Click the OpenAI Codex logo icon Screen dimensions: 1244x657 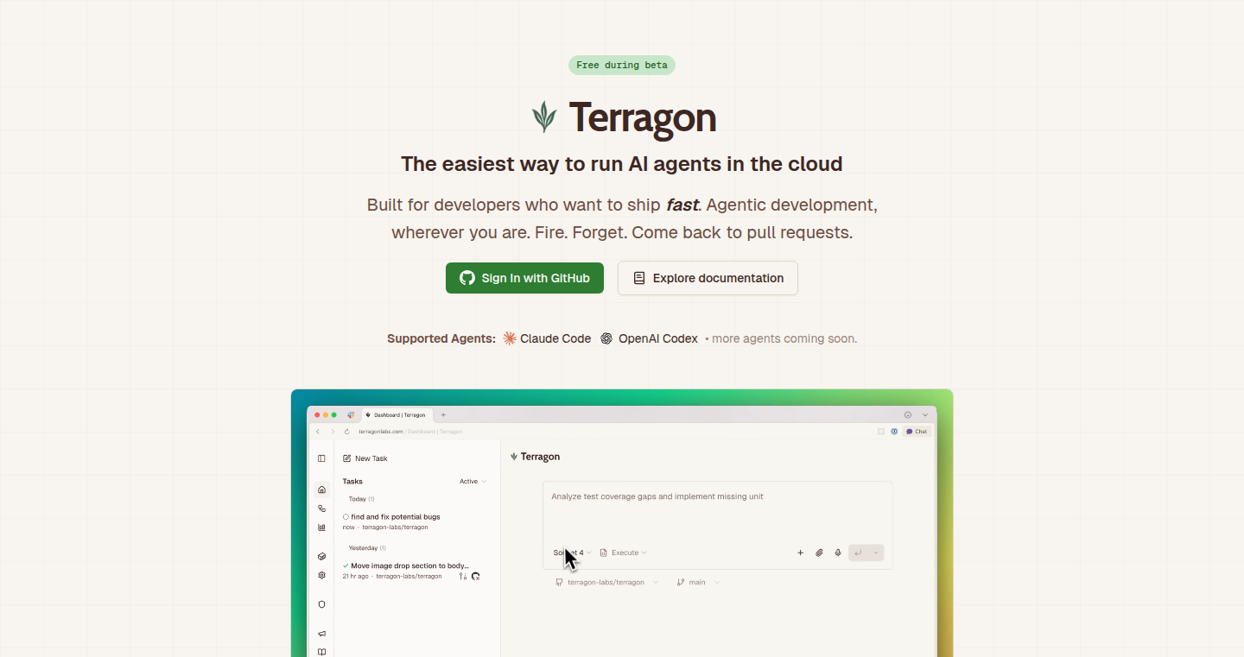(x=606, y=338)
